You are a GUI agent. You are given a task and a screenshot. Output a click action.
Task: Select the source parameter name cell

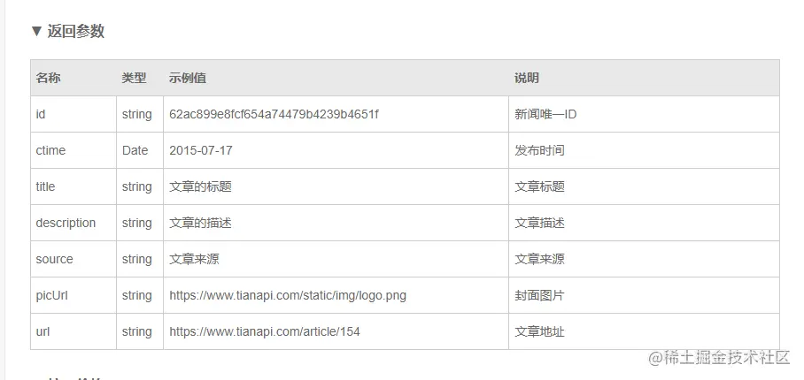click(x=54, y=259)
